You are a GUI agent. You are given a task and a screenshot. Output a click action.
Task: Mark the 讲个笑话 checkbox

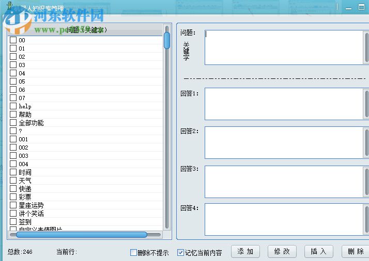click(13, 214)
